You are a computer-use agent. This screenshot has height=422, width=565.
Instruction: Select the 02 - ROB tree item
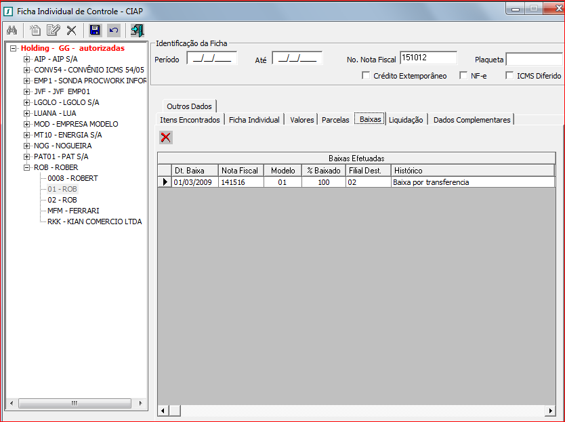62,200
